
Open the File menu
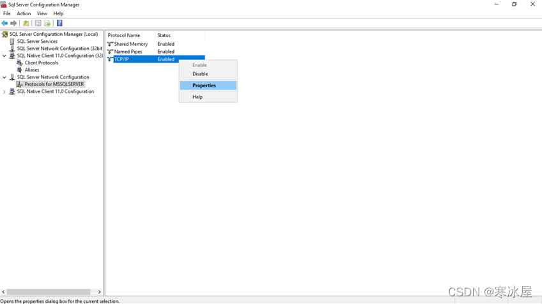tap(7, 13)
